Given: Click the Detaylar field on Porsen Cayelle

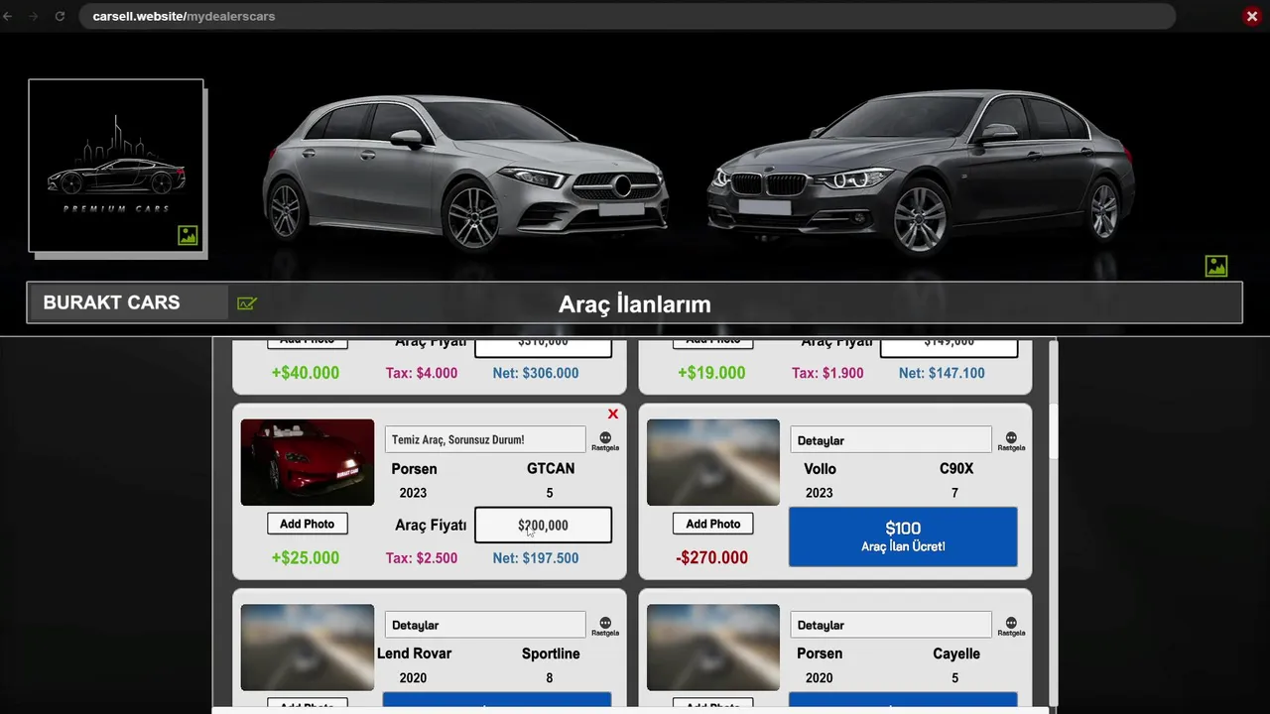Looking at the screenshot, I should 891,625.
